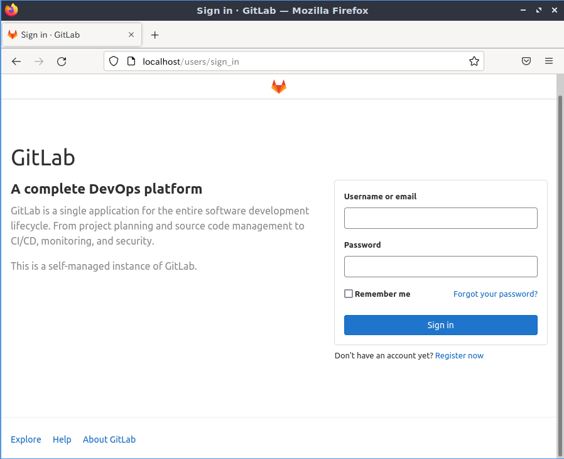564x459 pixels.
Task: Click the 'A complete DevOps platform' heading
Action: 107,189
